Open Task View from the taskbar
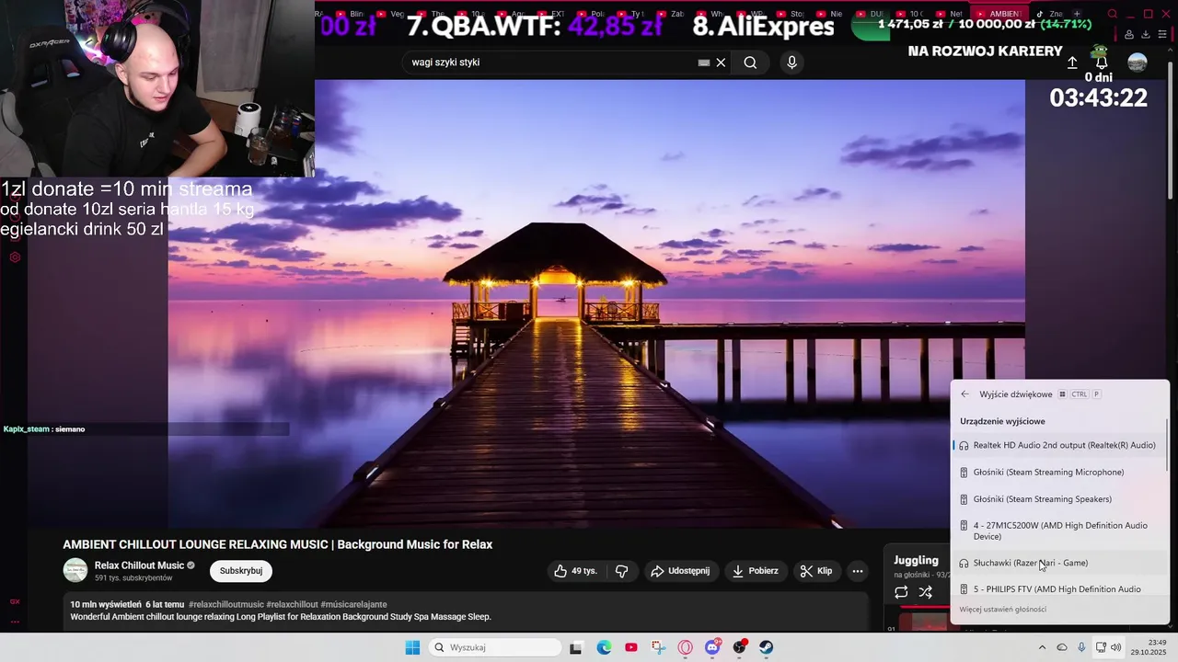The width and height of the screenshot is (1178, 662). pyautogui.click(x=576, y=647)
